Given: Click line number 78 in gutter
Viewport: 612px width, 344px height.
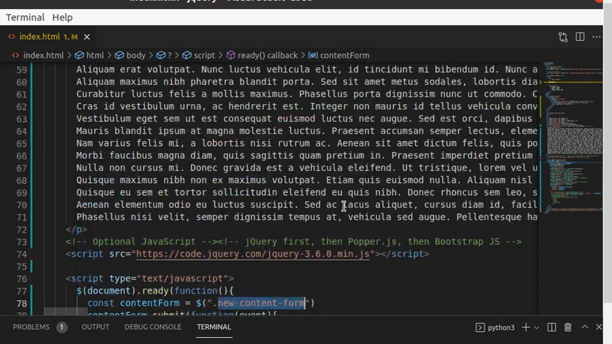Looking at the screenshot, I should coord(22,304).
